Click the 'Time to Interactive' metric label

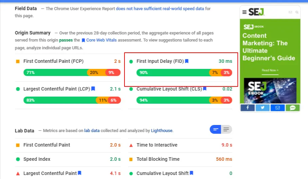click(x=157, y=145)
